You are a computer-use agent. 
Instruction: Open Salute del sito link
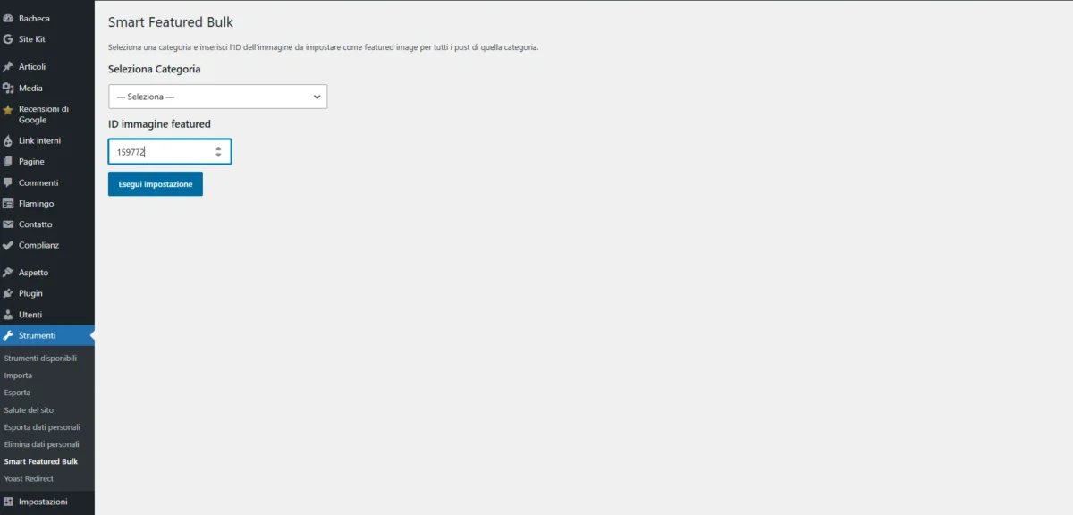point(29,409)
